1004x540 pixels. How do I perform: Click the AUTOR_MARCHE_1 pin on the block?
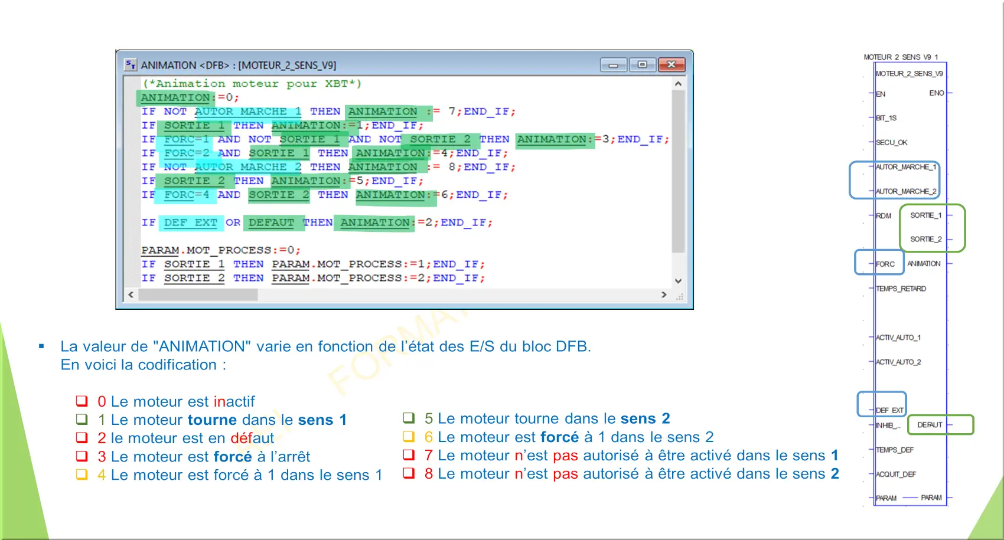(x=905, y=167)
